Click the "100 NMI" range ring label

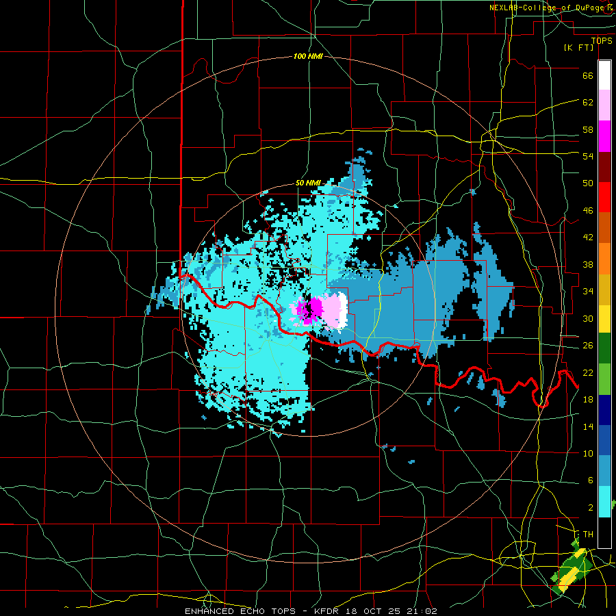[x=308, y=57]
